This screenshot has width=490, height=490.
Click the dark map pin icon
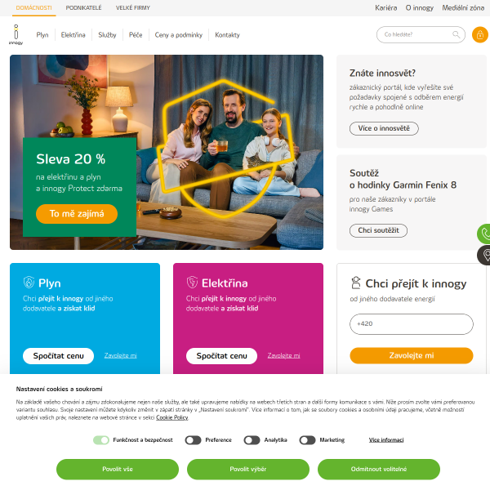point(484,256)
